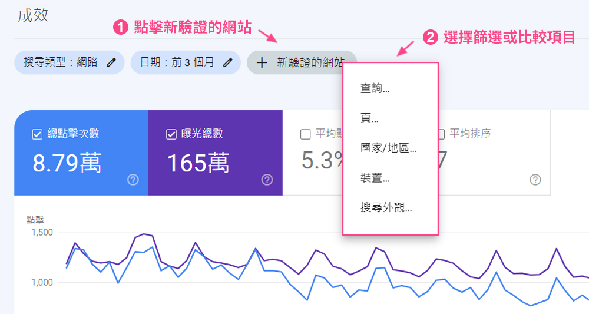Edit the 日期:前 3 個月 filter pencil icon
The width and height of the screenshot is (589, 314).
click(227, 62)
